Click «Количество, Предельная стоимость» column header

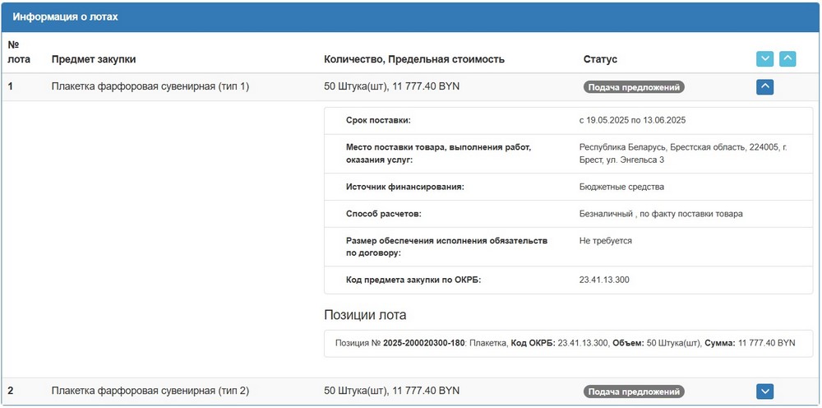coord(414,59)
